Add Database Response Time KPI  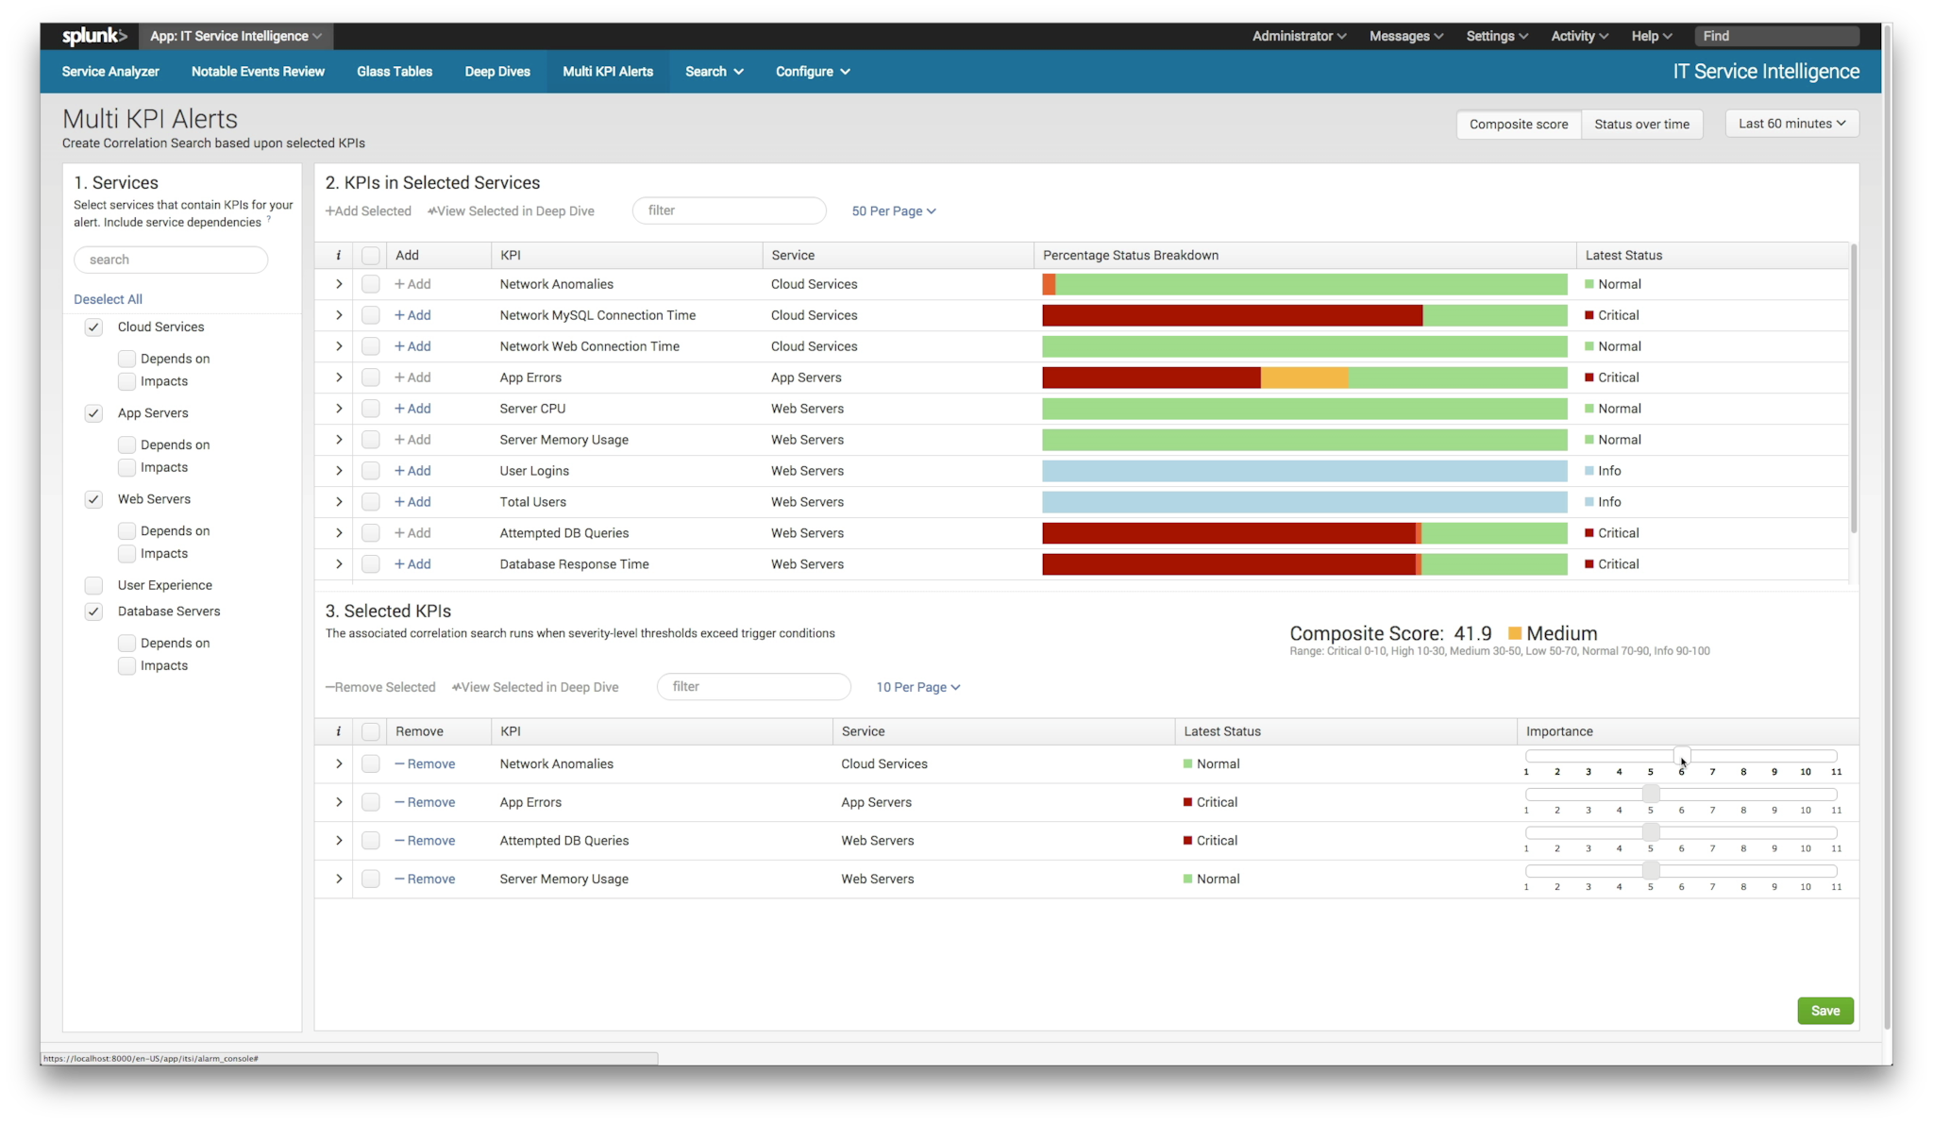pyautogui.click(x=412, y=564)
